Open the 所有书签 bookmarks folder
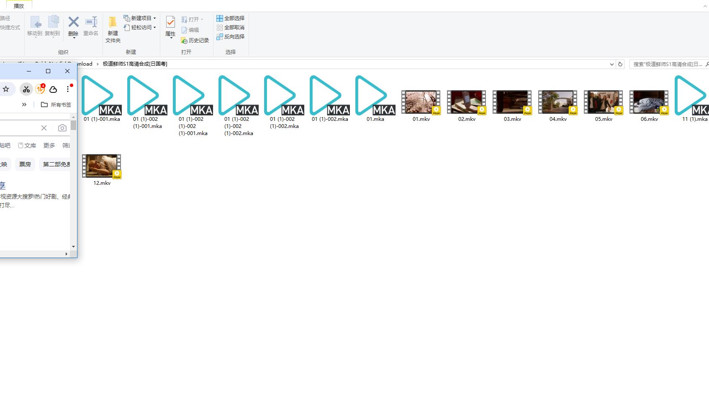Screen dimensions: 709x416 (x=56, y=105)
